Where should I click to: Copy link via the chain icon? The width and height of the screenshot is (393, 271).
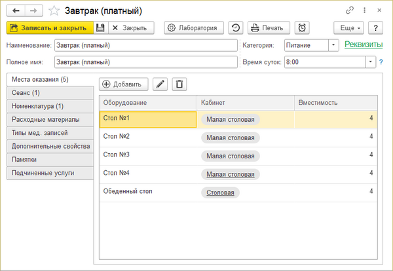(350, 10)
